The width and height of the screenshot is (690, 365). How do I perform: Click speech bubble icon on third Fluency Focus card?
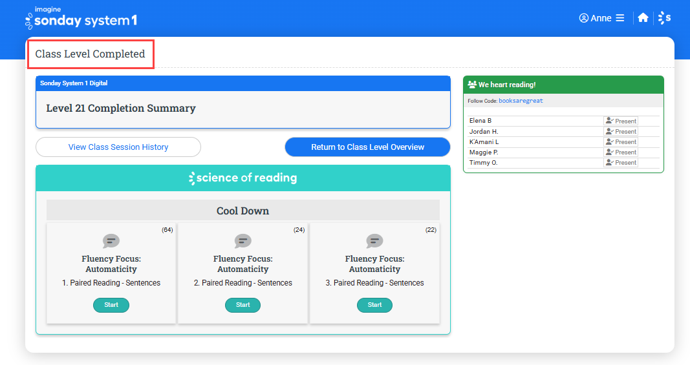pos(374,241)
